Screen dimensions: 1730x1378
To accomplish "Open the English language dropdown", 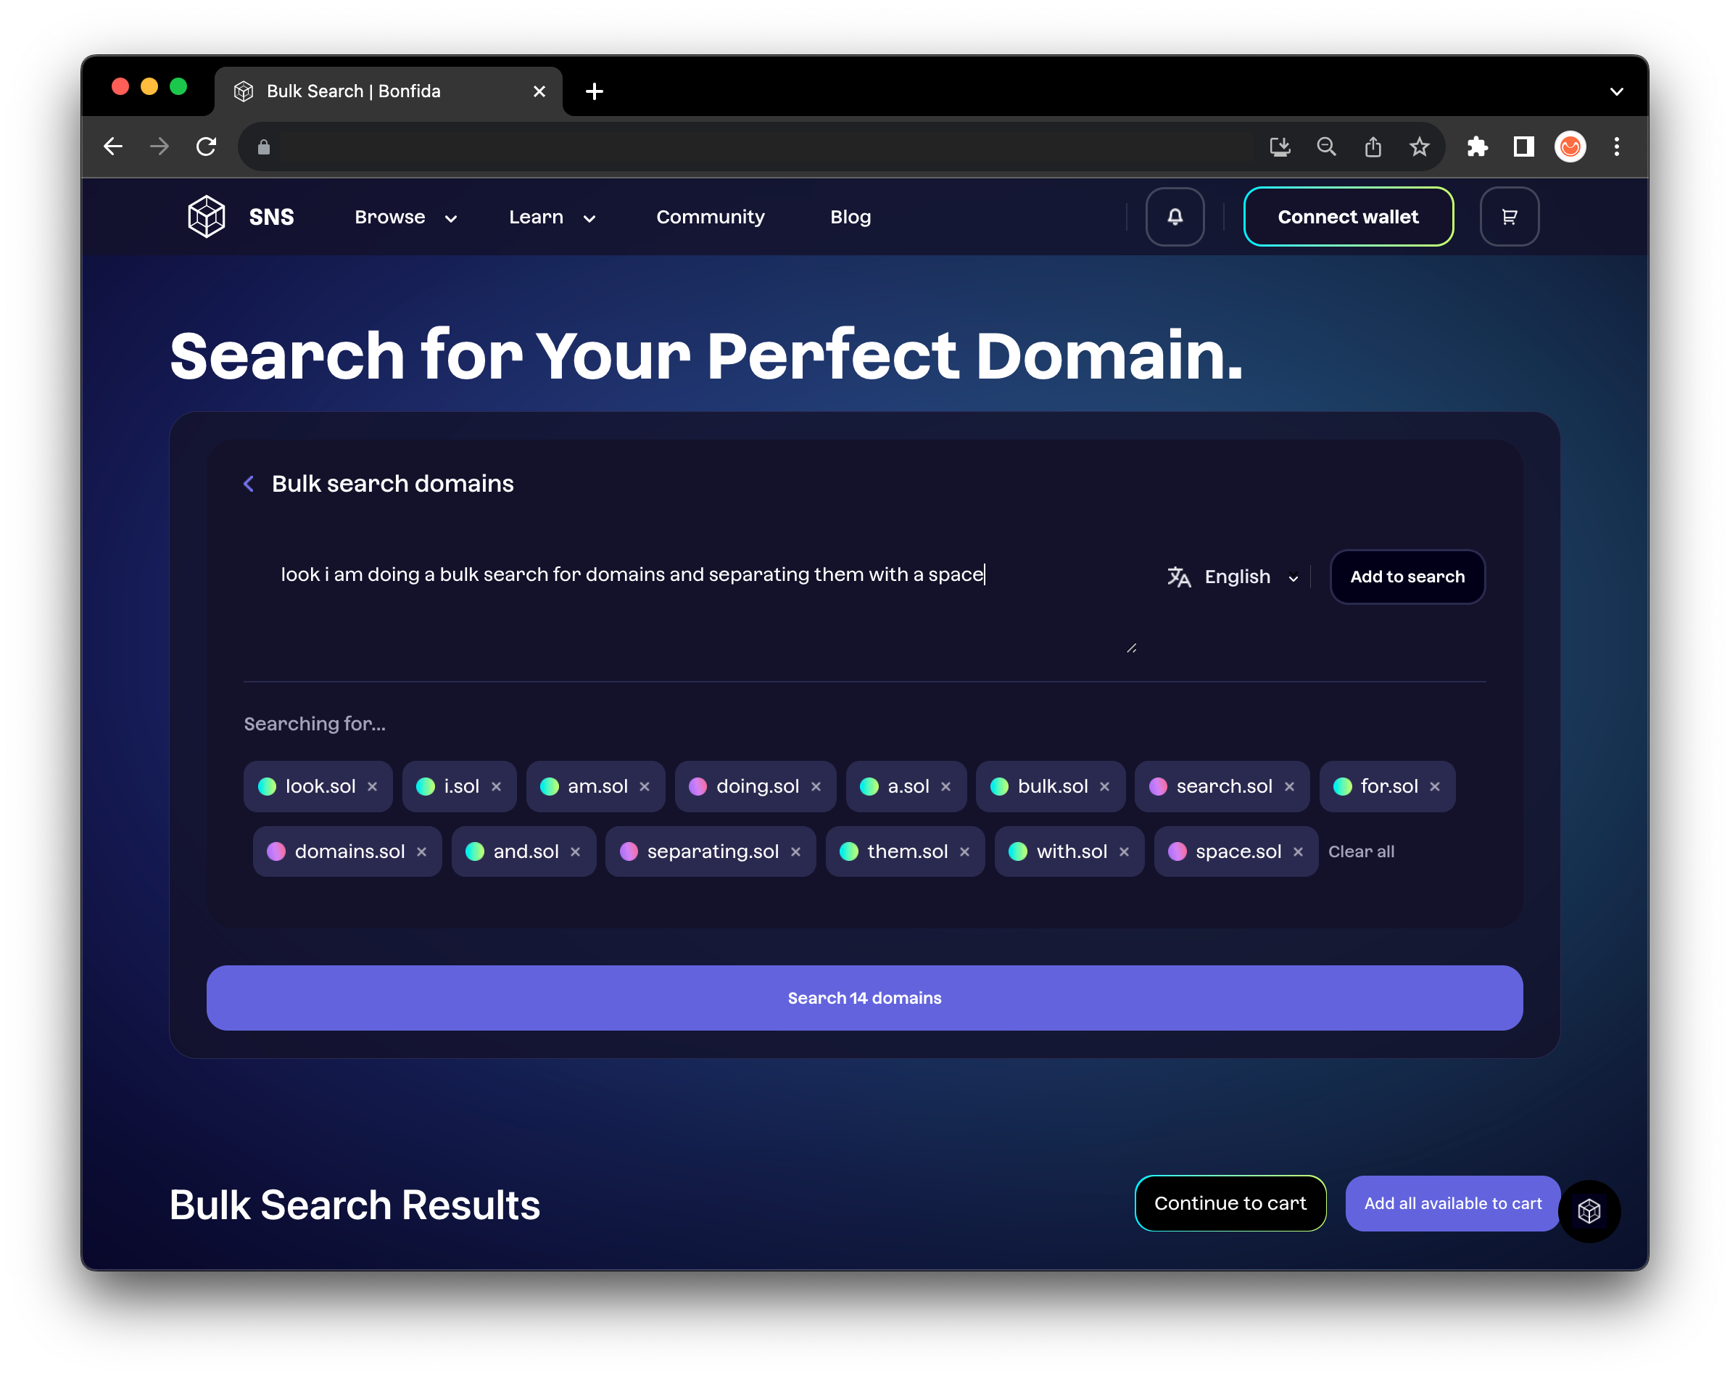I will click(x=1236, y=577).
